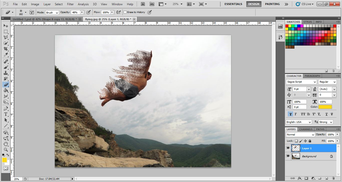The image size is (342, 182).
Task: Select the Brush tool in toolbox
Action: [6, 67]
